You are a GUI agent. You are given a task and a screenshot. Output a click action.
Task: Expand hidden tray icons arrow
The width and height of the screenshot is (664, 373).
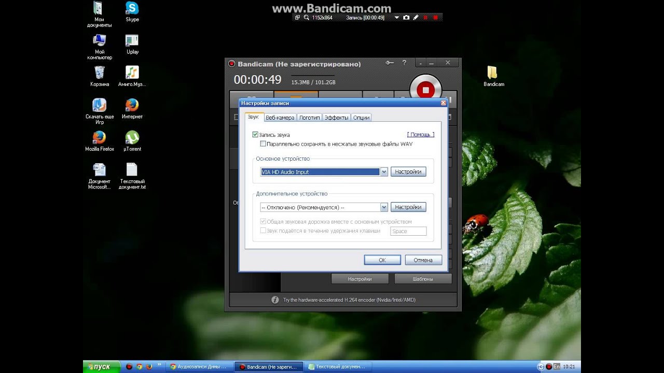tap(541, 367)
